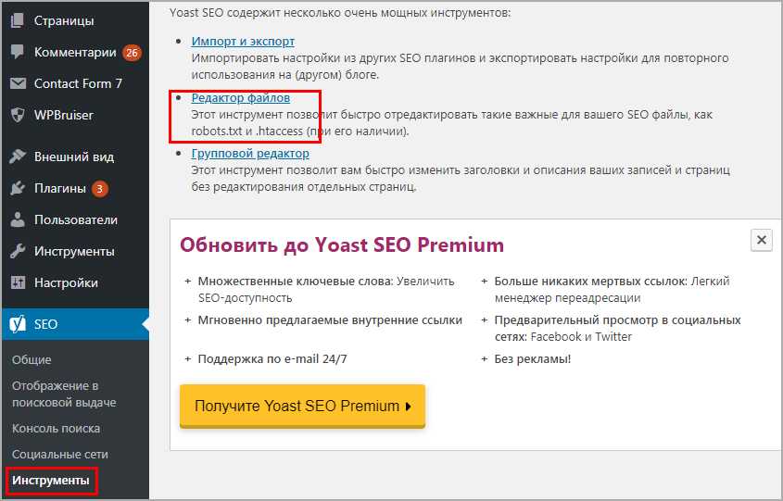Click the Contact Form 7 envelope icon
Screen dimensions: 783x501
pyautogui.click(x=18, y=83)
